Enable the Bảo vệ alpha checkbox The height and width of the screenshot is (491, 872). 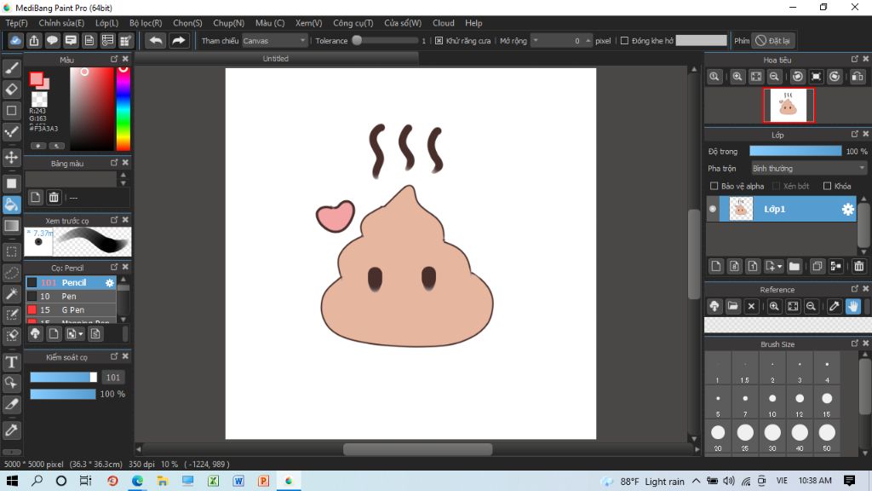coord(714,186)
